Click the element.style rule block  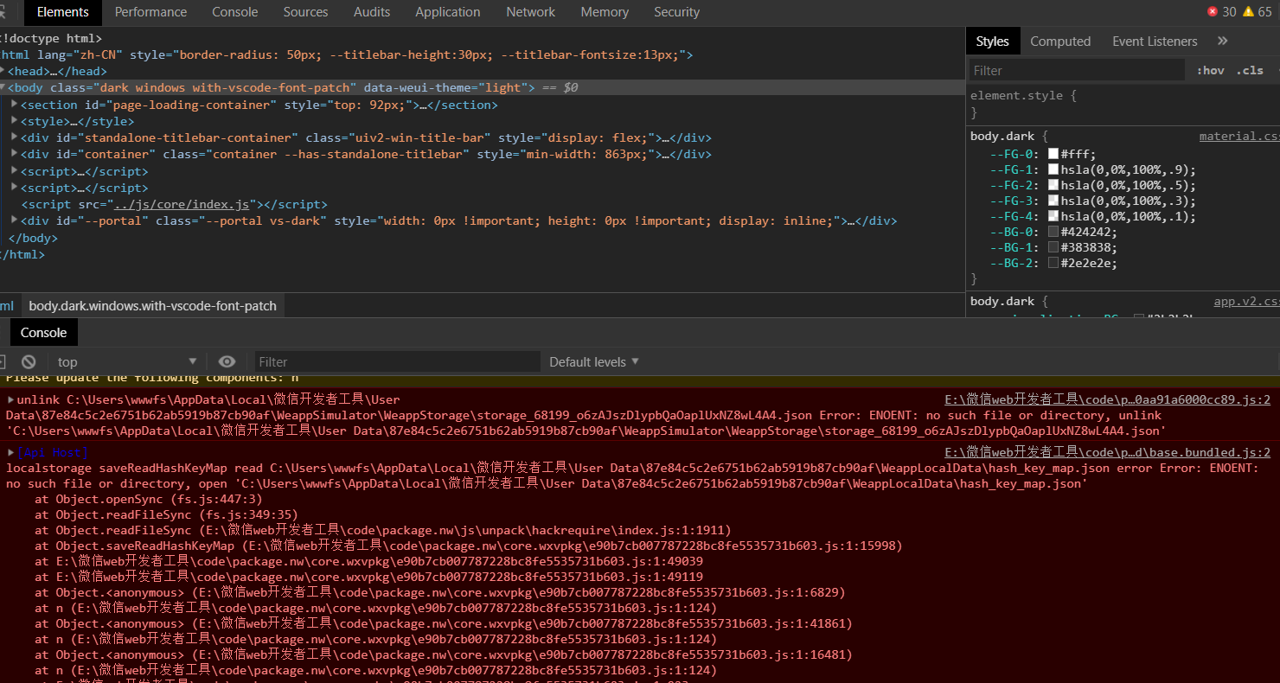click(x=1123, y=104)
